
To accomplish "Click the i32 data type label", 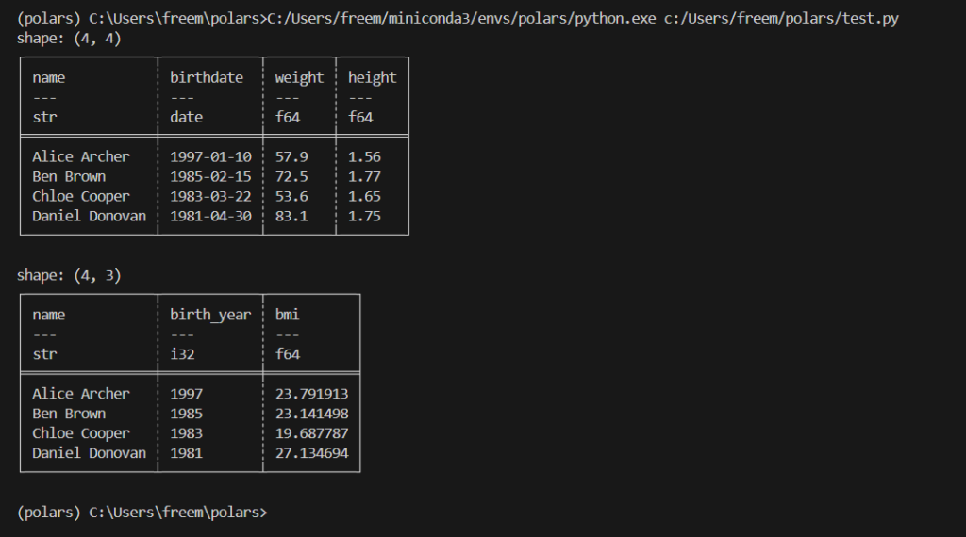I will [x=182, y=354].
